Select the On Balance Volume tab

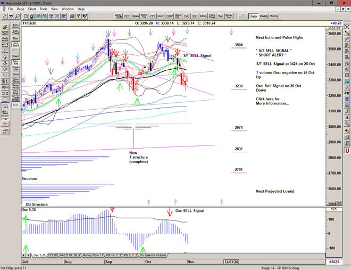[x=154, y=256]
